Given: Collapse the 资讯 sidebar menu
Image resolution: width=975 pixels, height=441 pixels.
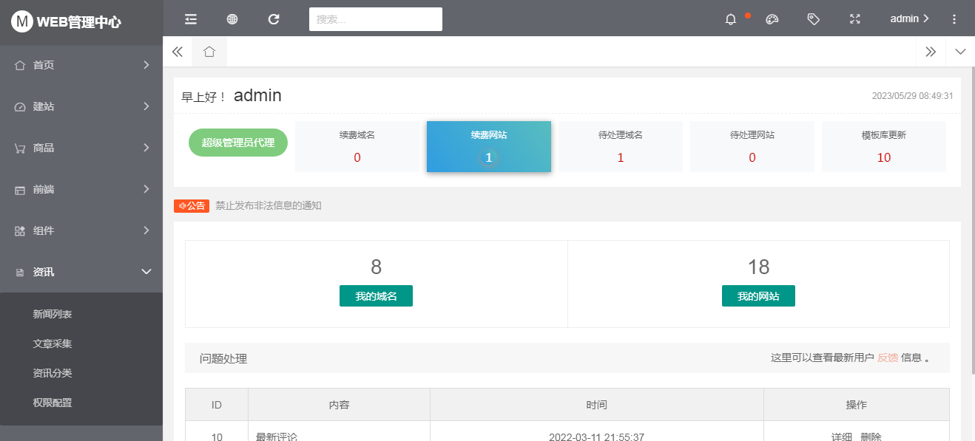Looking at the screenshot, I should pos(81,272).
